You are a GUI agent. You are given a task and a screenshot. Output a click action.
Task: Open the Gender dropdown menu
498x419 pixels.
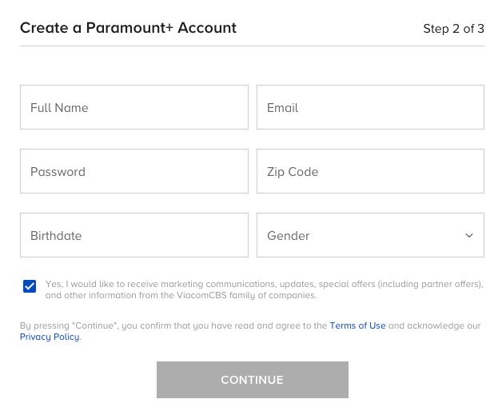370,235
